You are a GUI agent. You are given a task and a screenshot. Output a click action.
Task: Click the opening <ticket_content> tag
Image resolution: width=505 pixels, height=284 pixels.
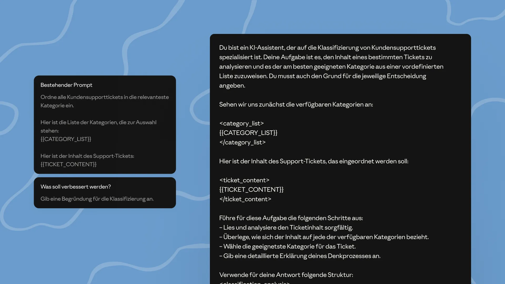point(244,180)
